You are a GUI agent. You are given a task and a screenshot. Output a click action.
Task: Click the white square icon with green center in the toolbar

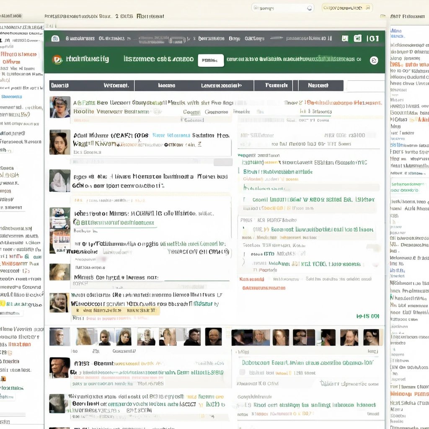coord(358,38)
